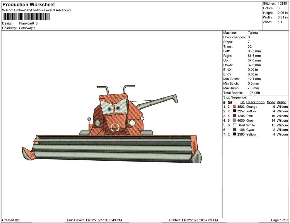Click the Wilcom EmbroideryStudio Level 3 Advanced text
290x223 pixels.
(36, 10)
